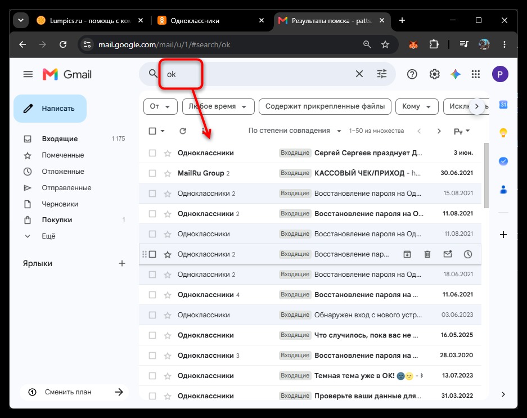Open the От filter dropdown

(160, 106)
